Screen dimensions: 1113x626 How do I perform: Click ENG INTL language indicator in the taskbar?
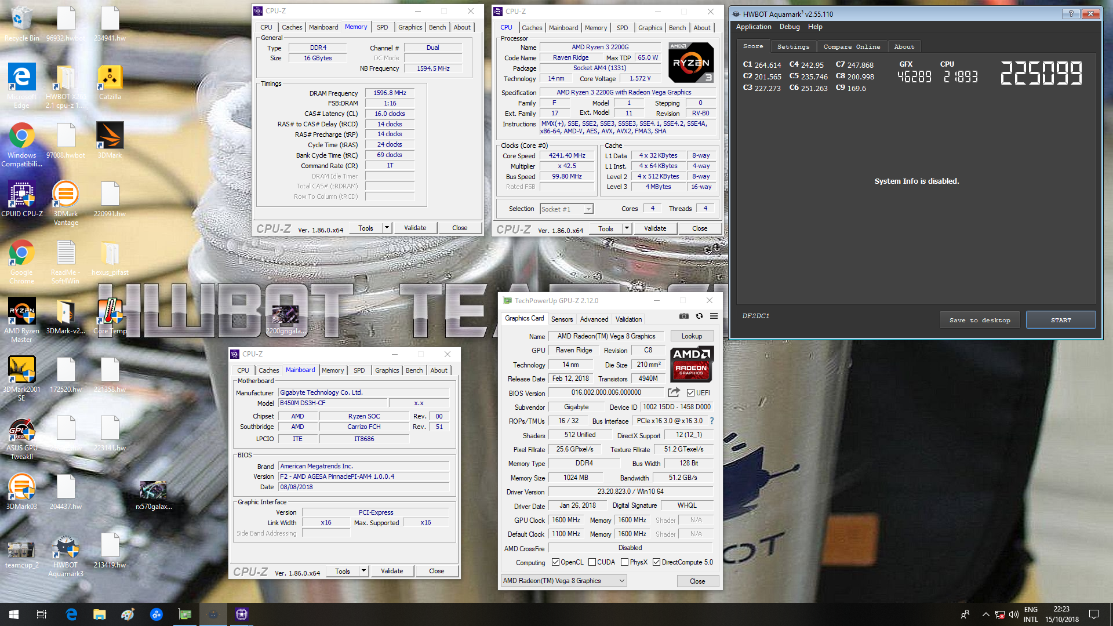click(1031, 614)
